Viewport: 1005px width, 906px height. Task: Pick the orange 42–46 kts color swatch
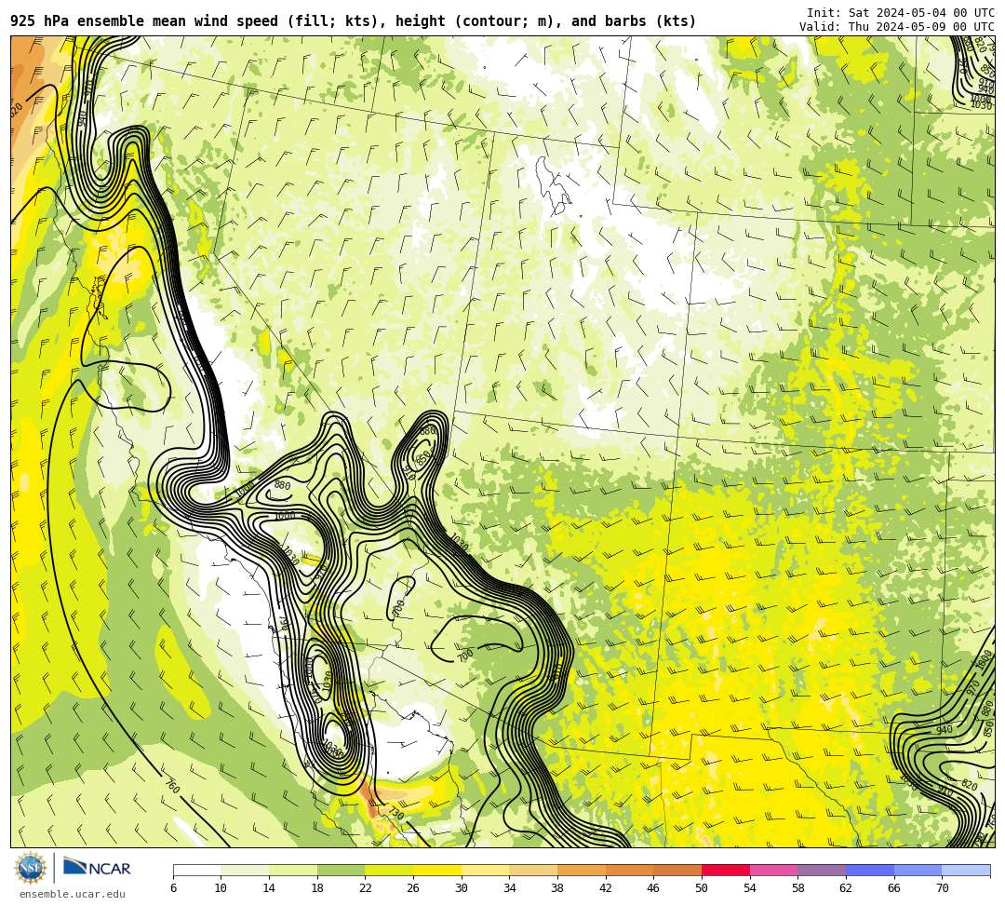629,870
